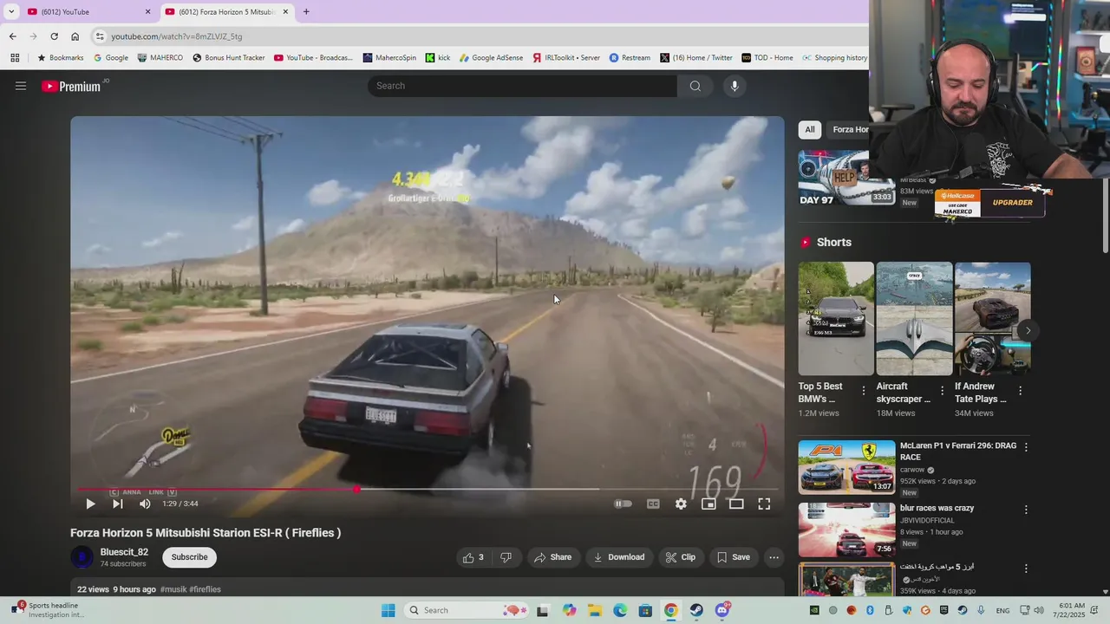
Task: Open kick bookmark
Action: click(x=438, y=58)
